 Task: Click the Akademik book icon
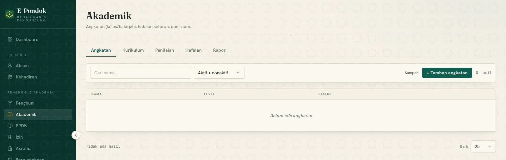[10, 114]
